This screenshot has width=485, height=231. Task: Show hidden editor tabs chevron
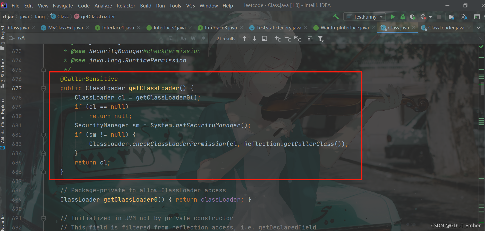tap(479, 28)
